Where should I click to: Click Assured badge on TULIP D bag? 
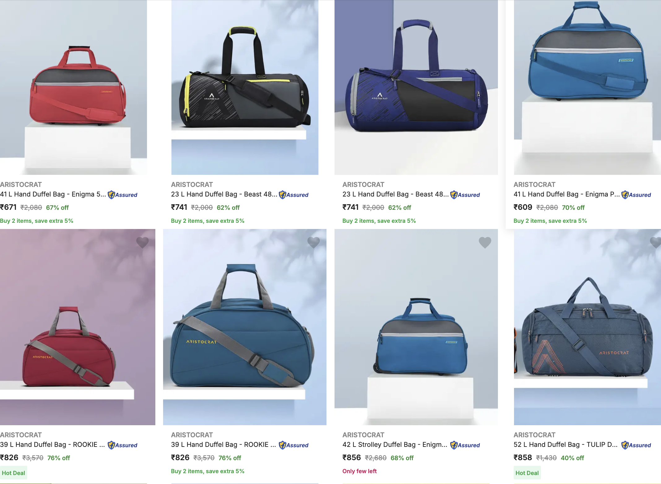[636, 445]
